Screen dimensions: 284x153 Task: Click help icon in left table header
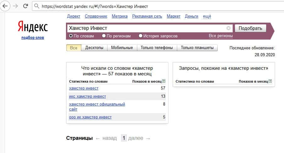pyautogui.click(x=164, y=81)
